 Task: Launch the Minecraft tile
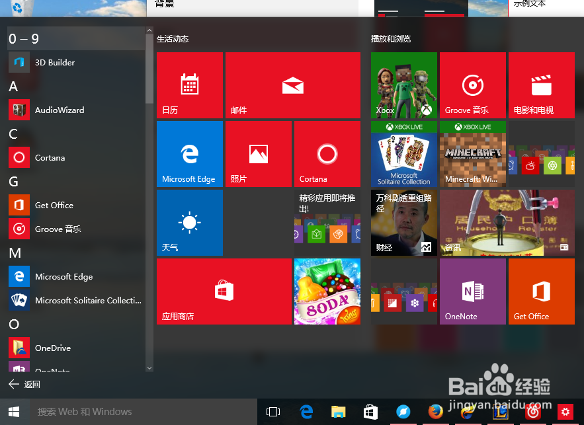[473, 154]
